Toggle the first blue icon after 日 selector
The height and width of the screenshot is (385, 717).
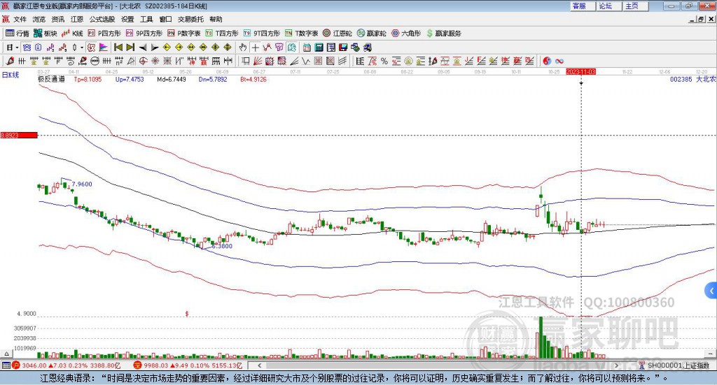(x=27, y=47)
